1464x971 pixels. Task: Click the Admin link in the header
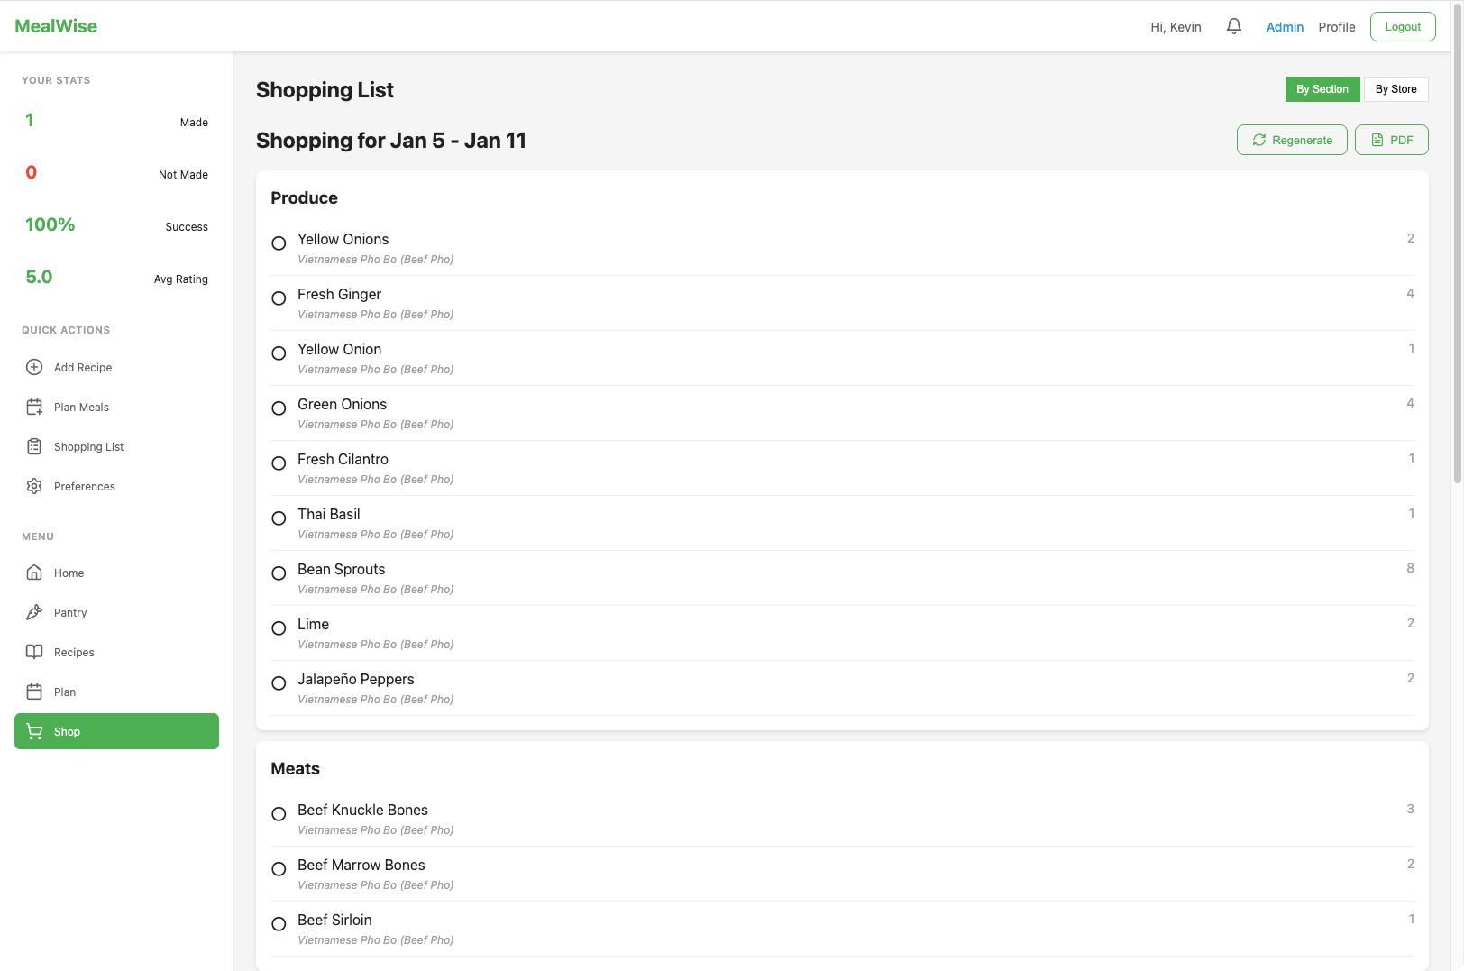click(1285, 26)
